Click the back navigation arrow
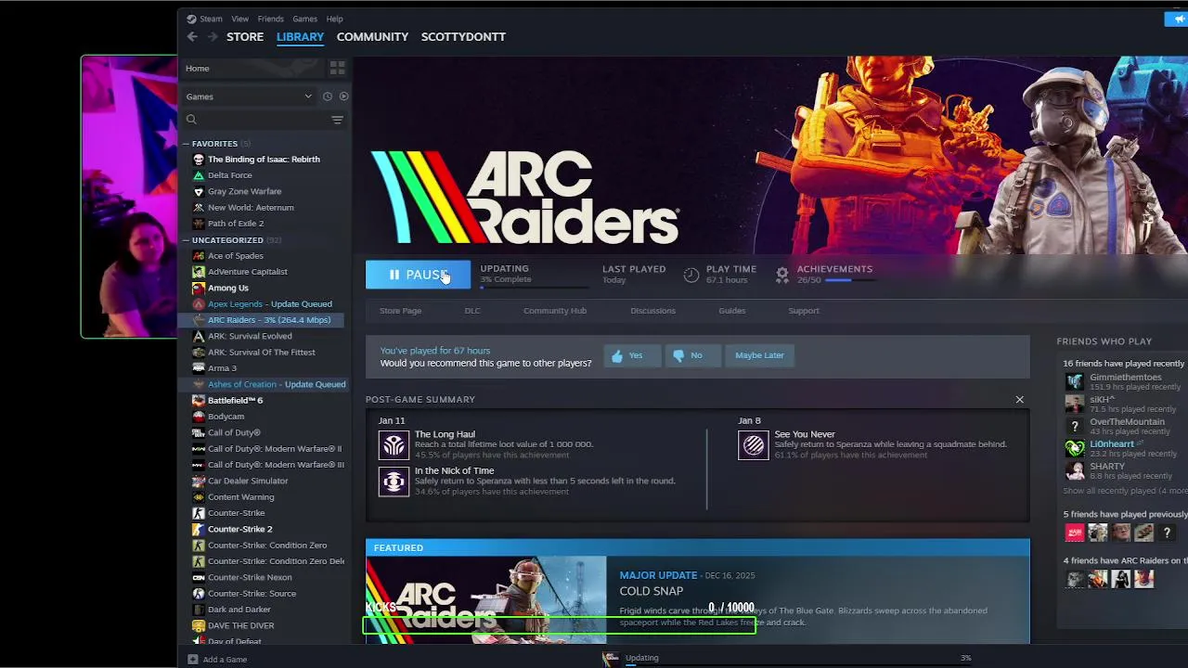 192,37
